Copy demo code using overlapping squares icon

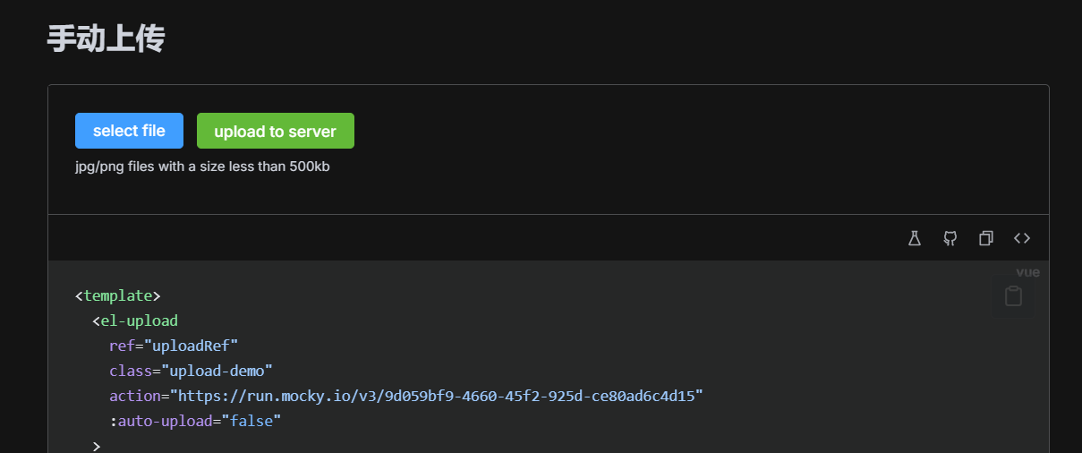(986, 238)
